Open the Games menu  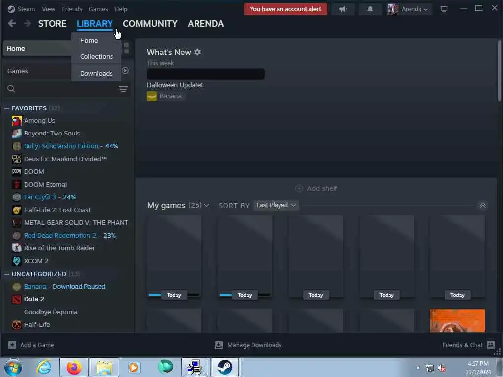98,9
